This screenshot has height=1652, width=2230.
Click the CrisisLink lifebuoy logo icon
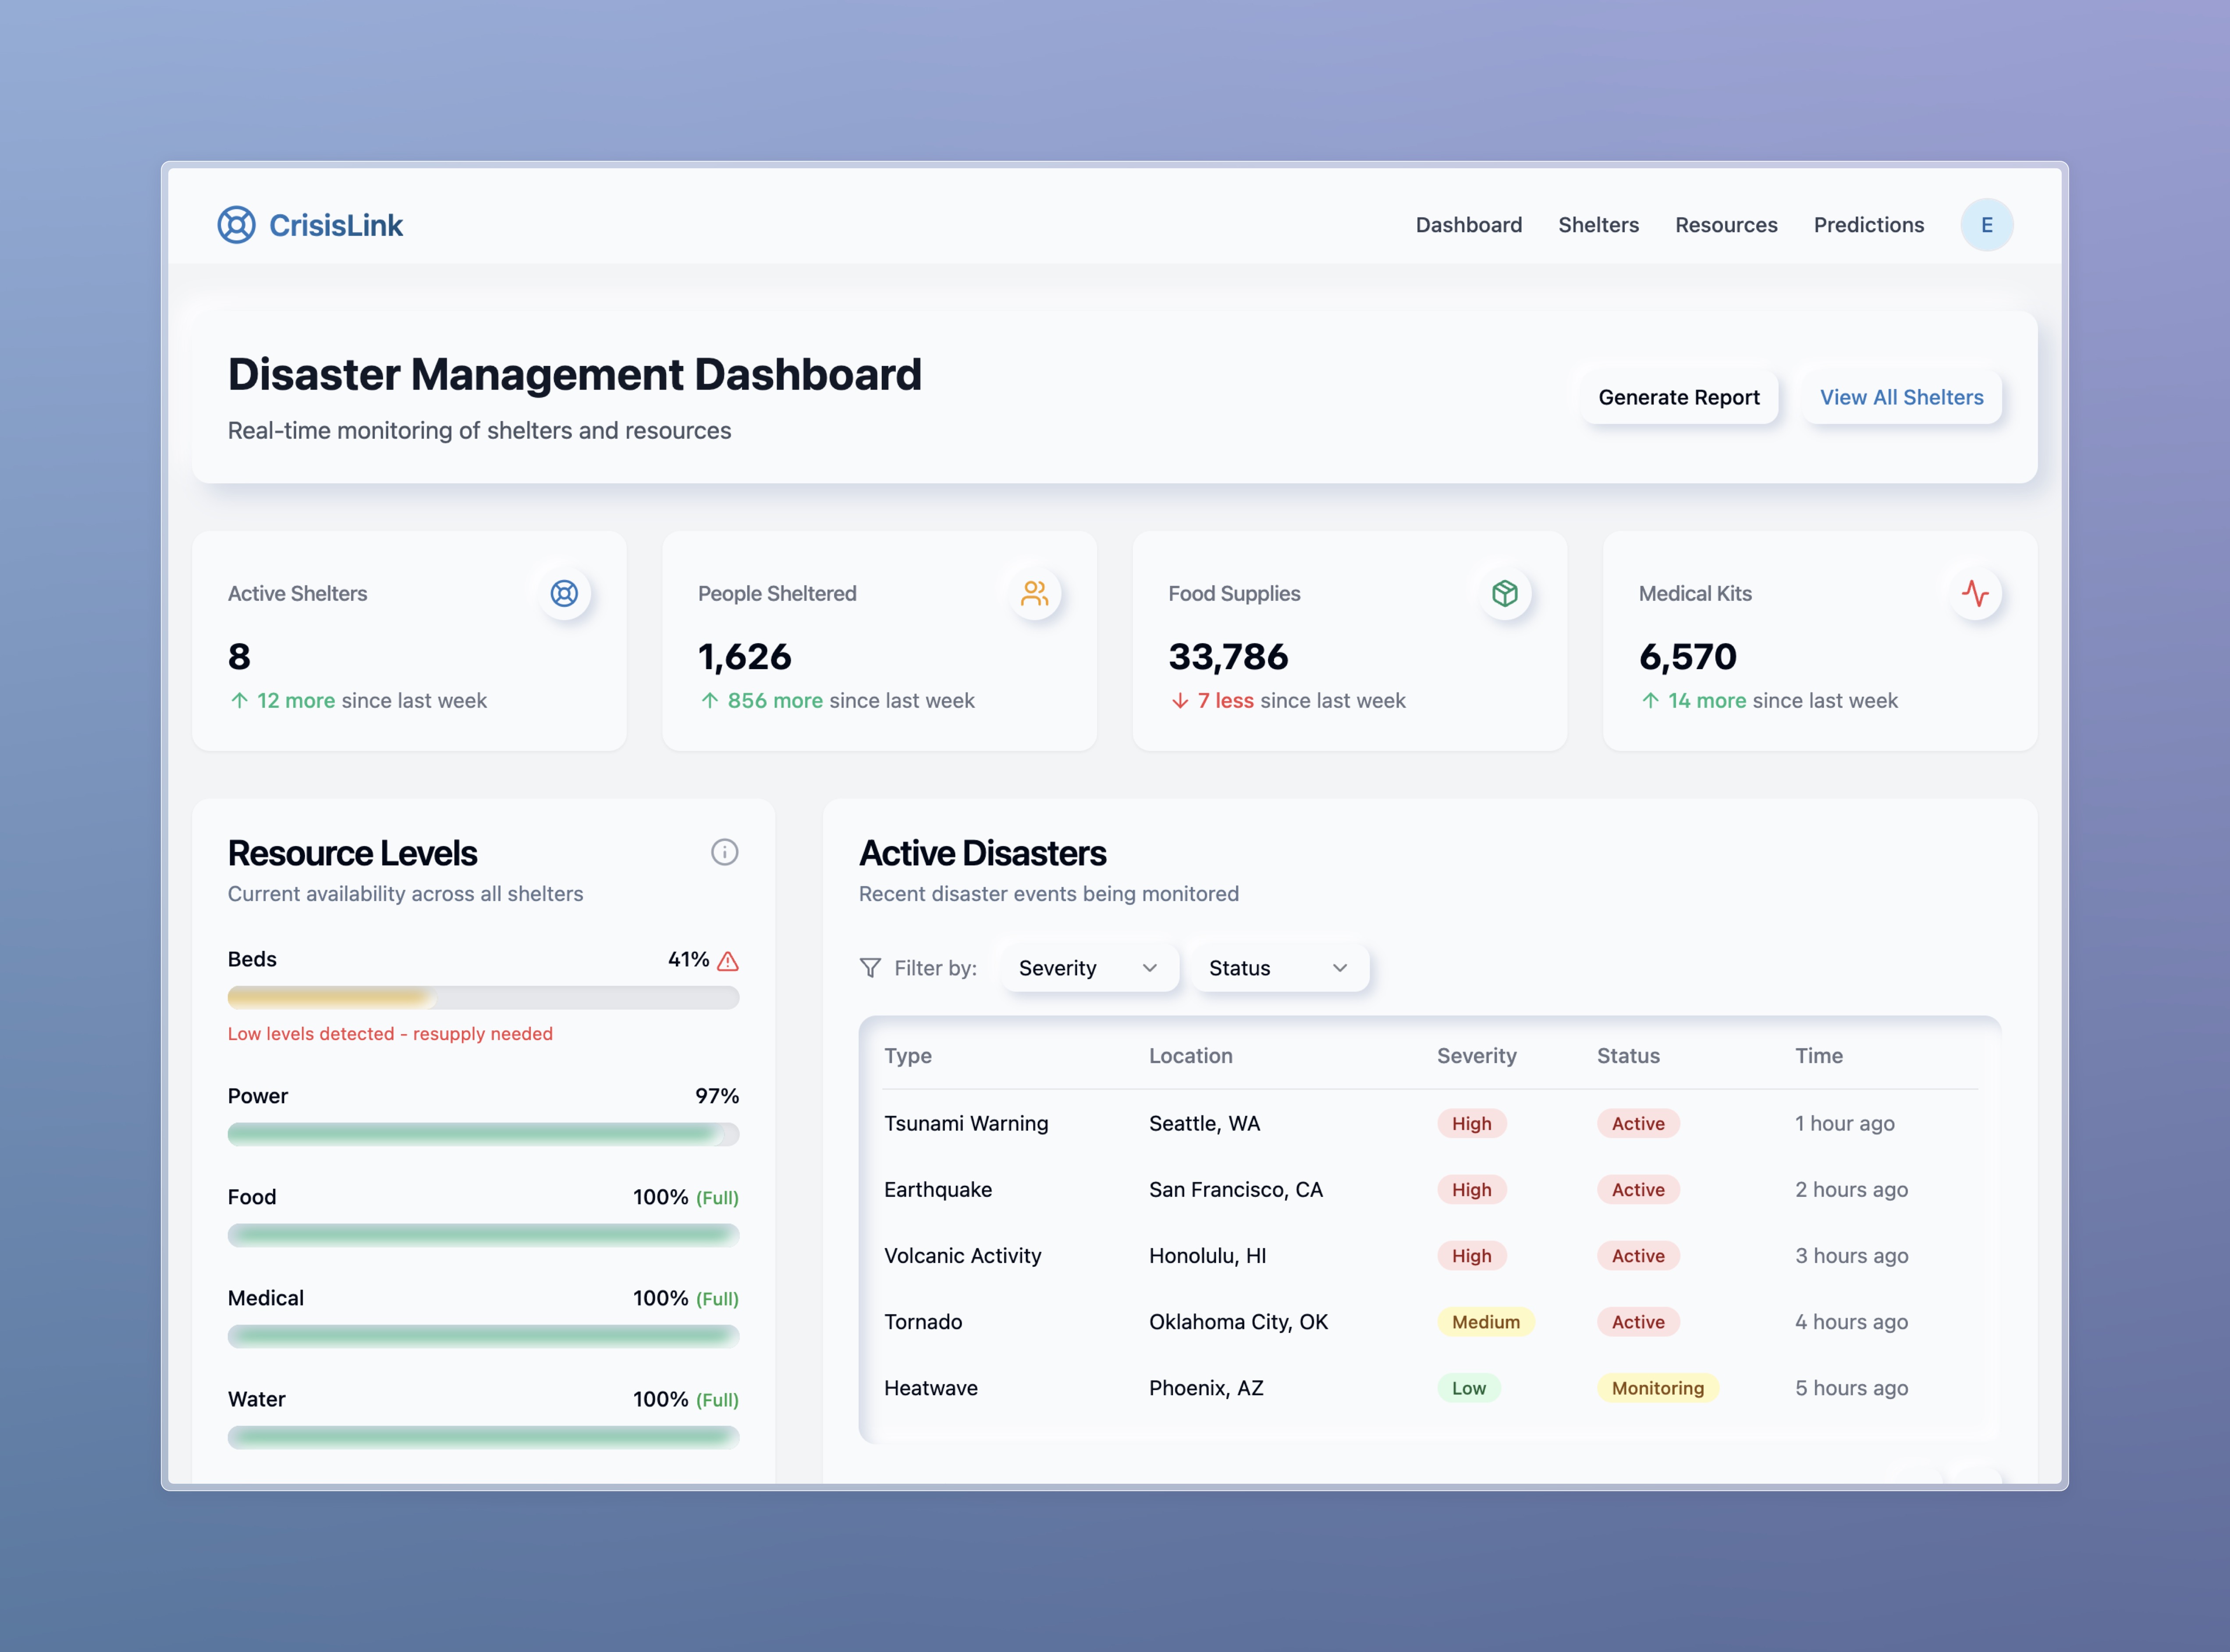click(x=236, y=225)
